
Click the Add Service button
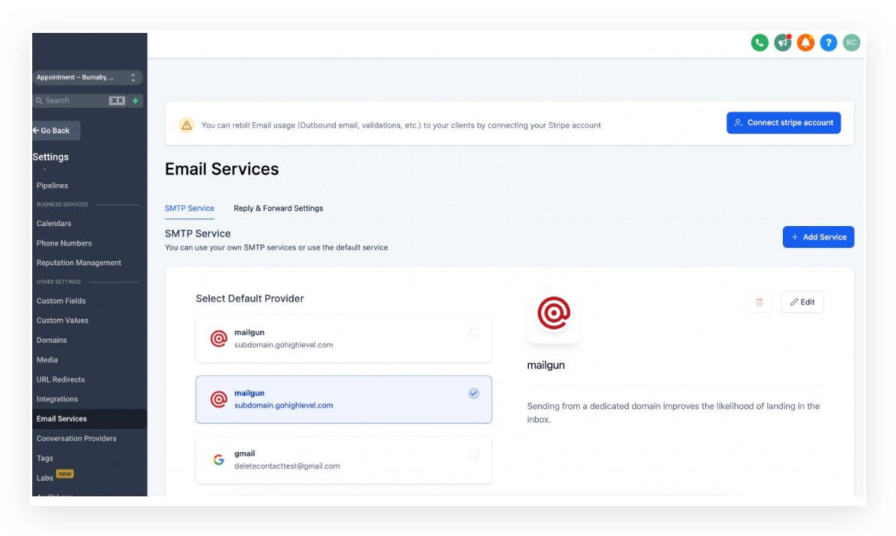point(818,237)
